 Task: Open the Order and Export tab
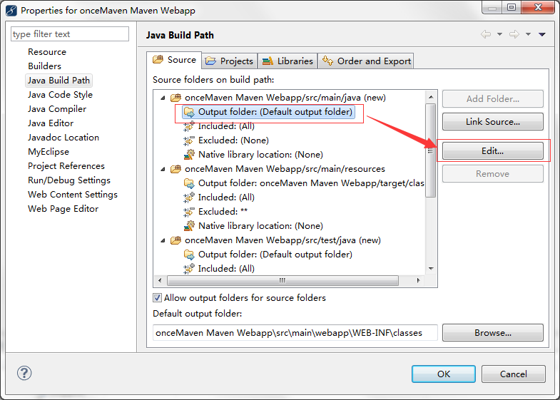click(x=366, y=61)
